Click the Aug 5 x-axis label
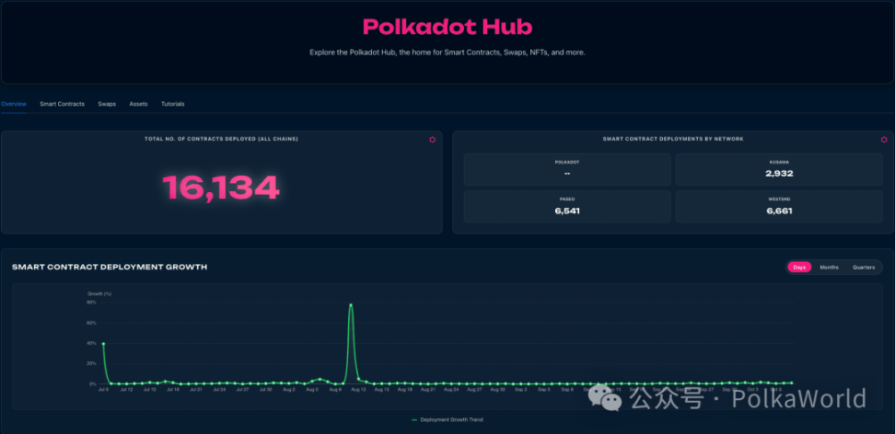Image resolution: width=895 pixels, height=434 pixels. coord(312,390)
